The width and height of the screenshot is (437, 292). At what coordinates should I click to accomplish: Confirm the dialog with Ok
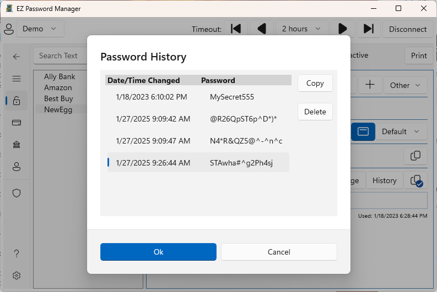(x=158, y=252)
